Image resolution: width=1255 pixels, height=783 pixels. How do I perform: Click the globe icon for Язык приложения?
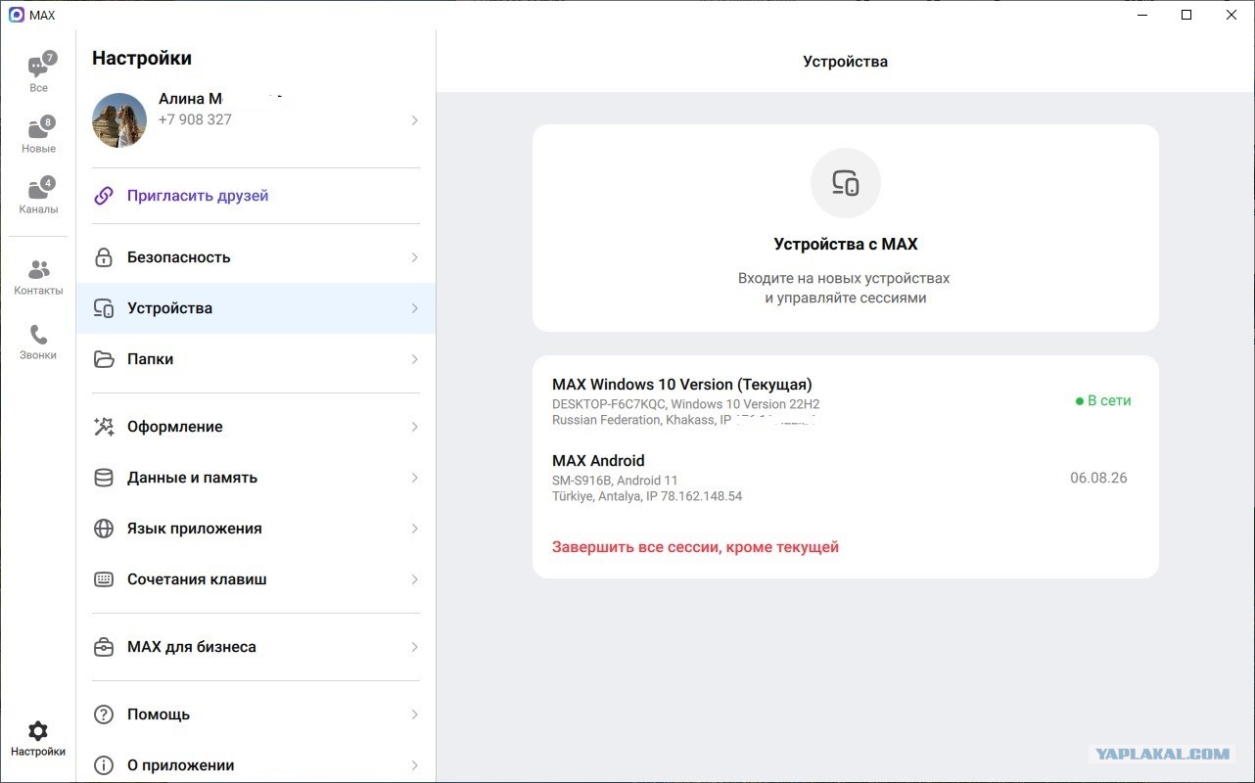104,529
